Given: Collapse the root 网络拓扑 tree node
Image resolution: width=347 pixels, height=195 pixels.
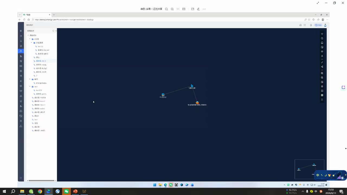Looking at the screenshot, I should [28, 35].
